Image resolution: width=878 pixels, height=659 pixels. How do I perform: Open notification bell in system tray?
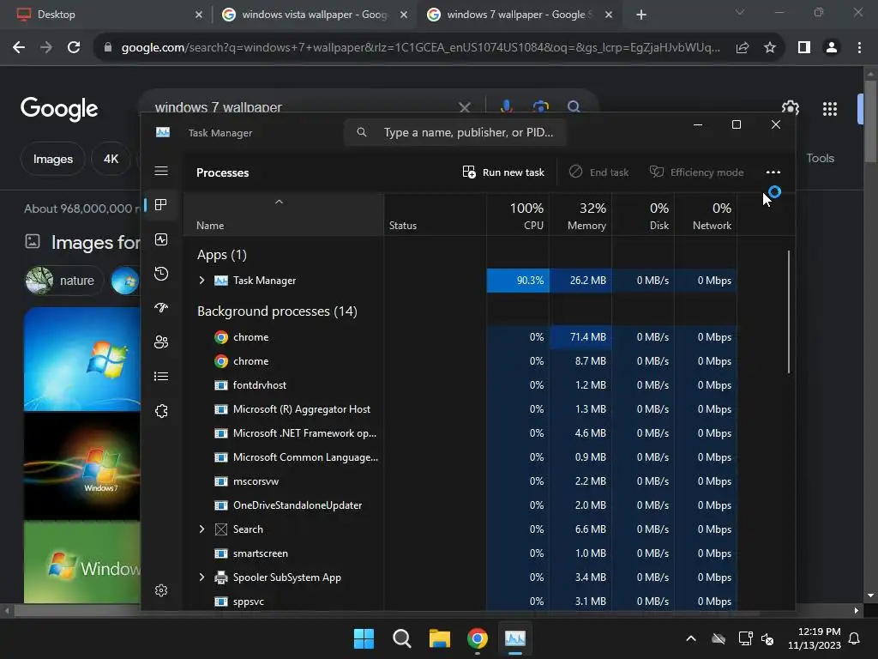click(x=855, y=638)
